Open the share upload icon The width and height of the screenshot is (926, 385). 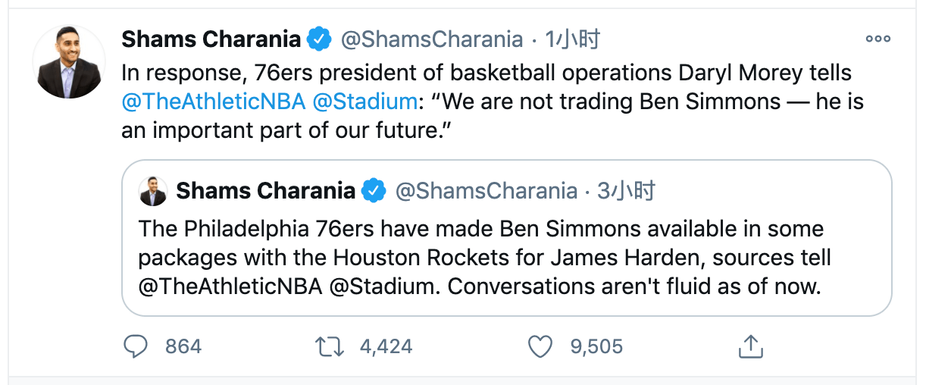point(749,347)
